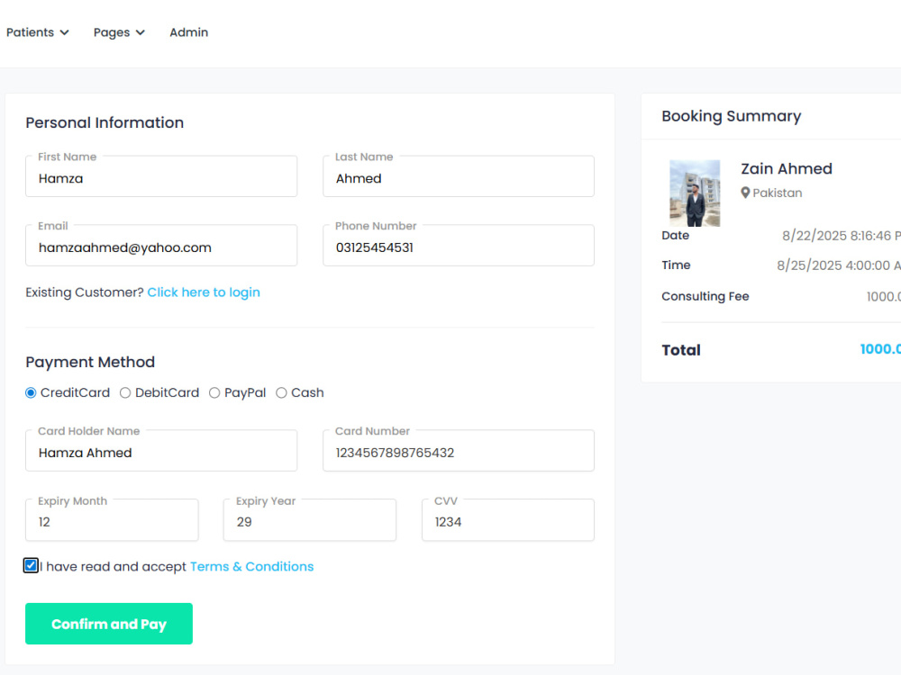Image resolution: width=901 pixels, height=675 pixels.
Task: Open Zain Ahmed's profile photo thumbnail
Action: click(695, 193)
